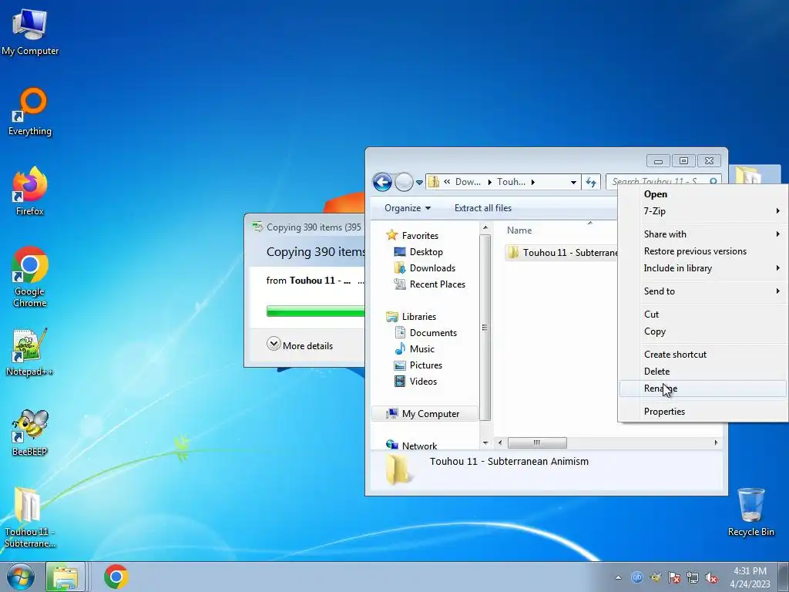Open Favorites in the navigation pane

pos(420,236)
